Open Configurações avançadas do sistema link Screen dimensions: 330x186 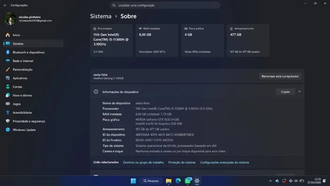(224, 162)
